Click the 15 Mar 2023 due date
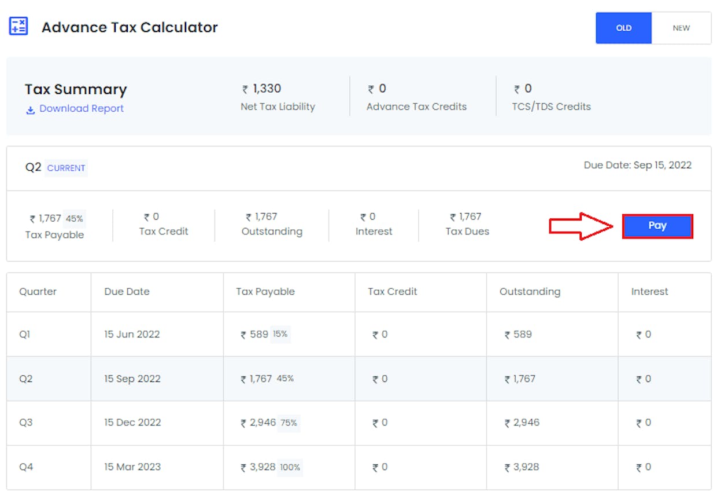Screen dimensions: 717x499 click(132, 467)
